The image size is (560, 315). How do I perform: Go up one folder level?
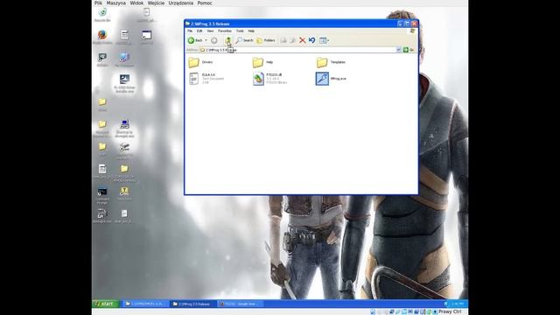click(227, 40)
